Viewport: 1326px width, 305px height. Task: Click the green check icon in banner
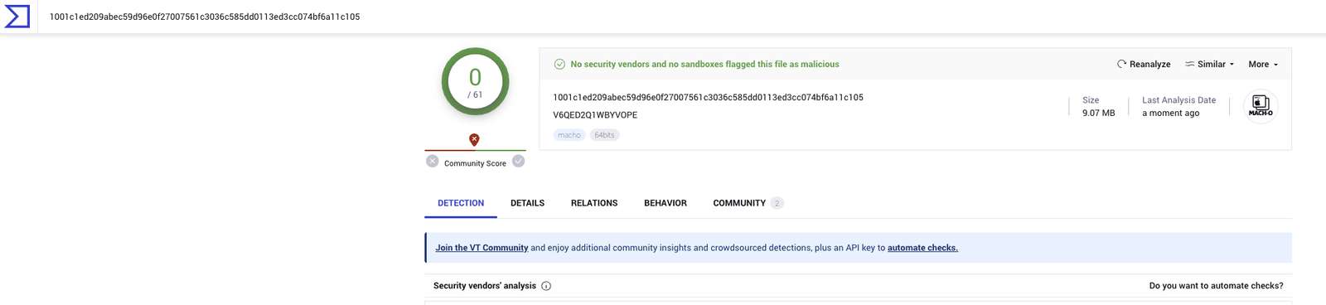point(559,64)
